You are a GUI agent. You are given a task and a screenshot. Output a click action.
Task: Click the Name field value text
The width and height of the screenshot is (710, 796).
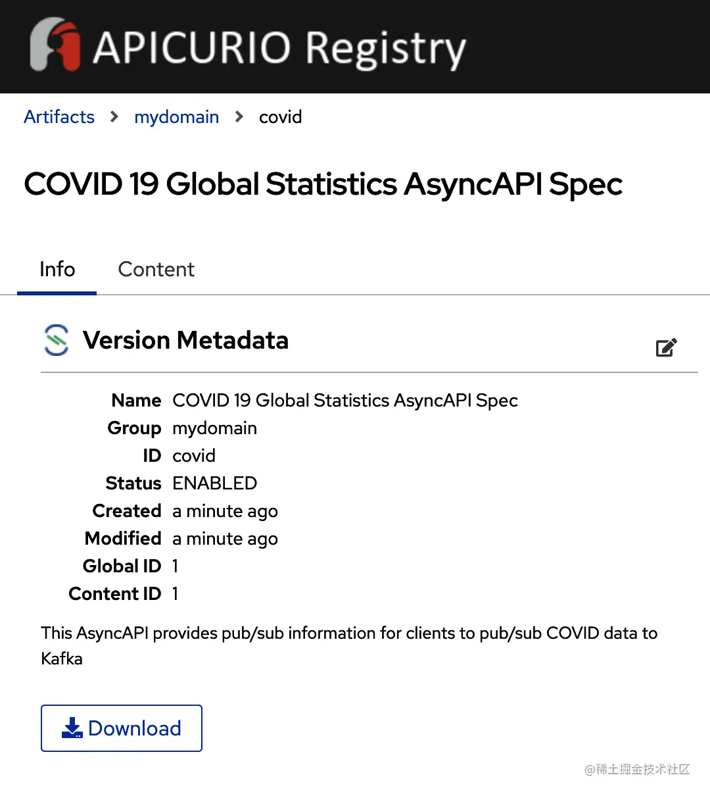344,400
